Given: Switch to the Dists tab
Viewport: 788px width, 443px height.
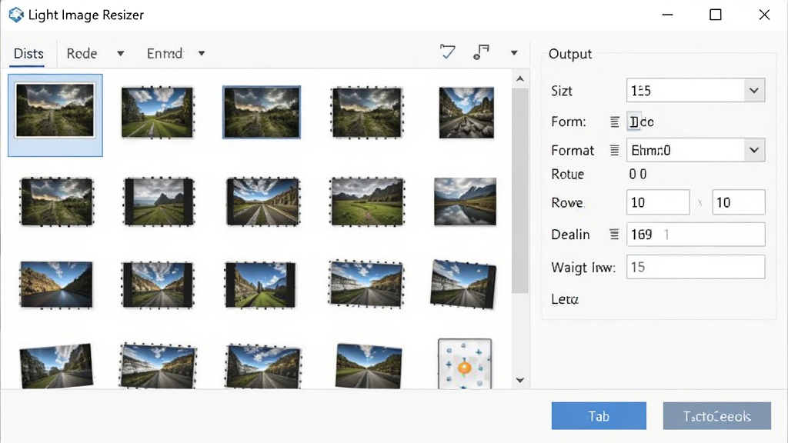Looking at the screenshot, I should pyautogui.click(x=28, y=53).
